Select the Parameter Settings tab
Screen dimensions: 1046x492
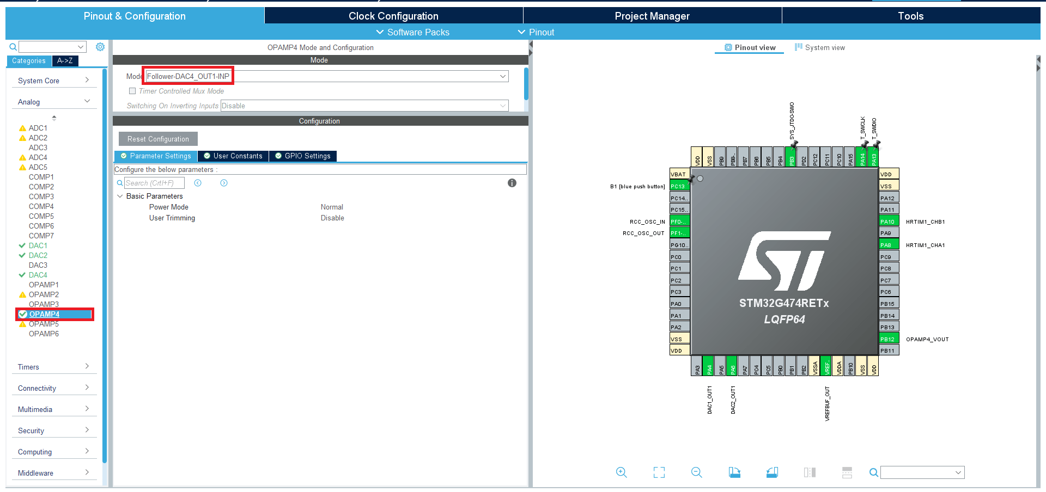156,156
